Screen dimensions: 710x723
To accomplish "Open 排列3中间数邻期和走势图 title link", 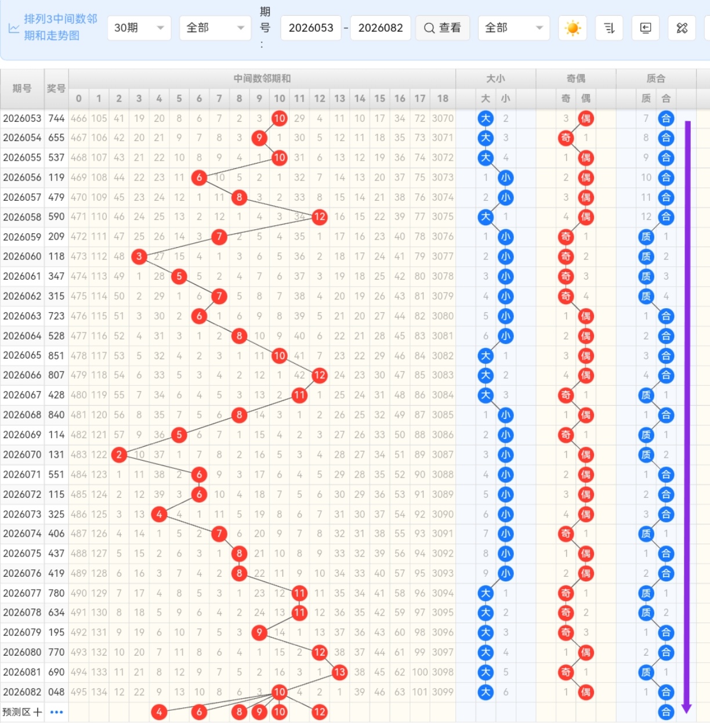I will click(60, 27).
